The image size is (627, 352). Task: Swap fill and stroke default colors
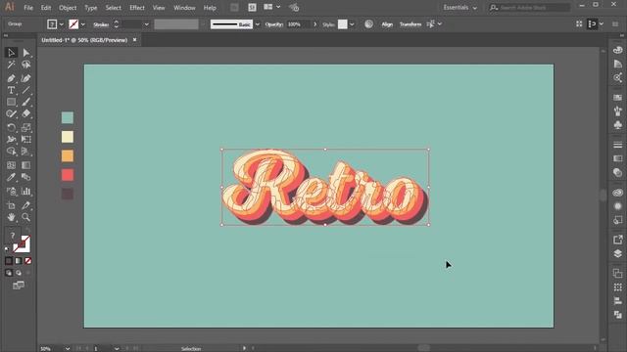7,249
